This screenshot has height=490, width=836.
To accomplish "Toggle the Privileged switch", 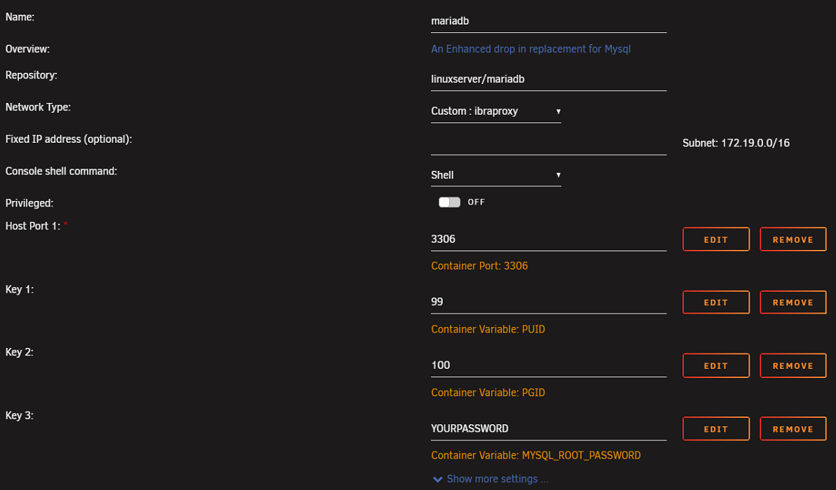I will [449, 202].
